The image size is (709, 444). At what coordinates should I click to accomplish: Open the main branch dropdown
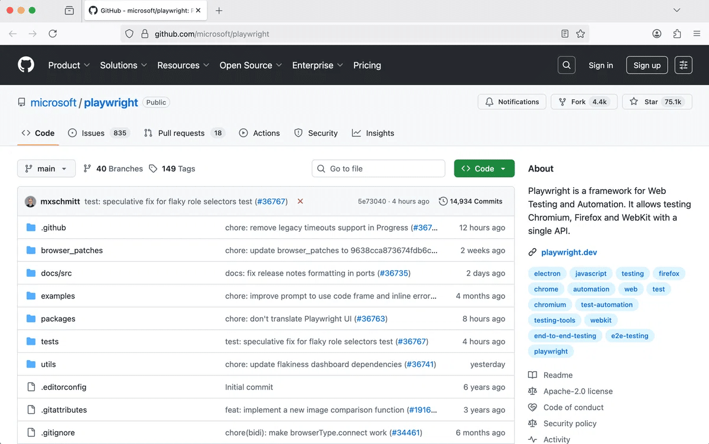46,168
